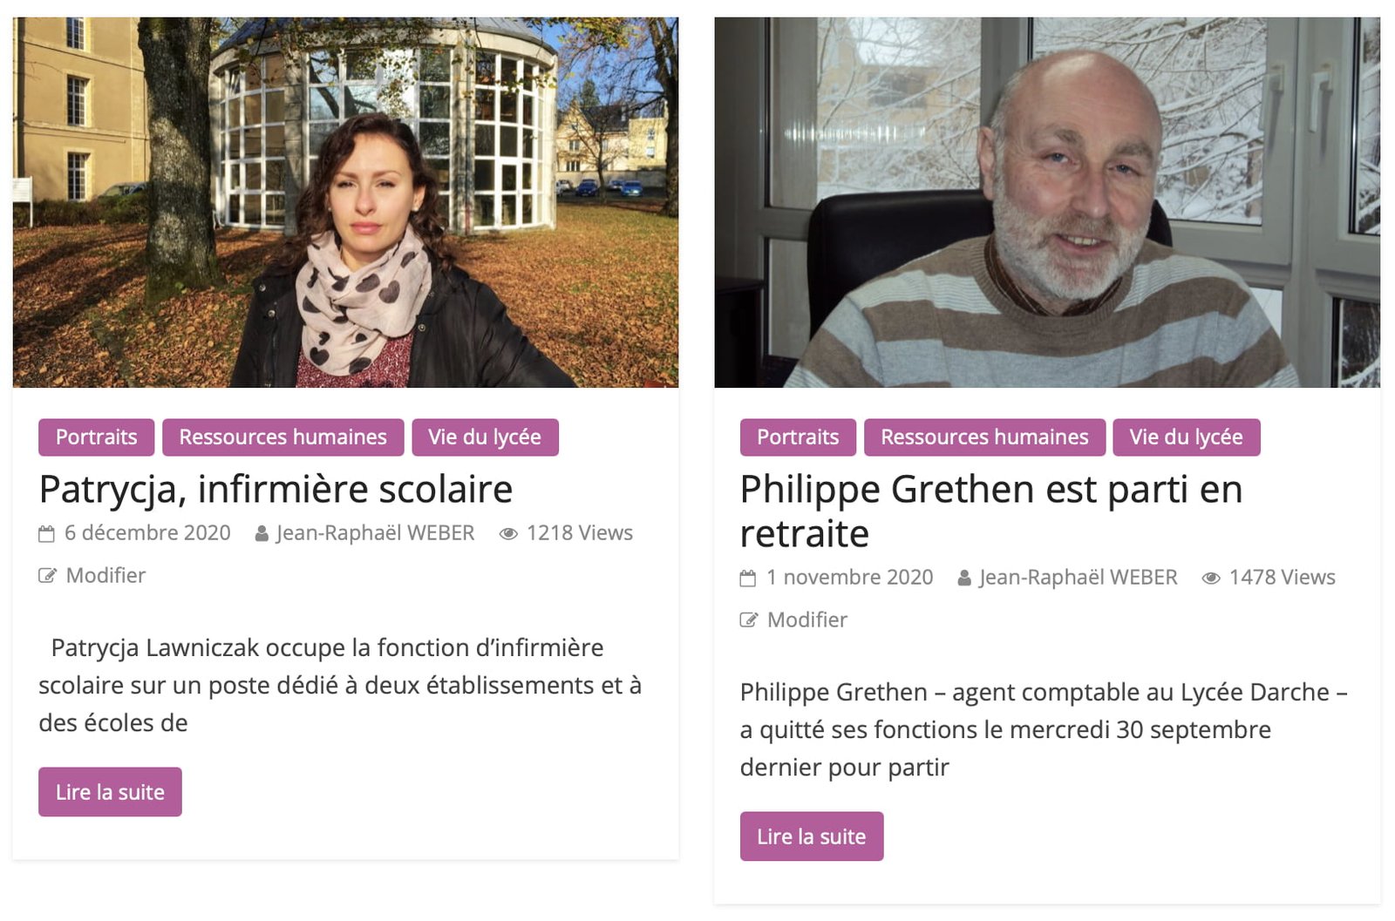Open the article title "Patrycja, infirmière scolaire"
The image size is (1395, 921).
click(276, 490)
